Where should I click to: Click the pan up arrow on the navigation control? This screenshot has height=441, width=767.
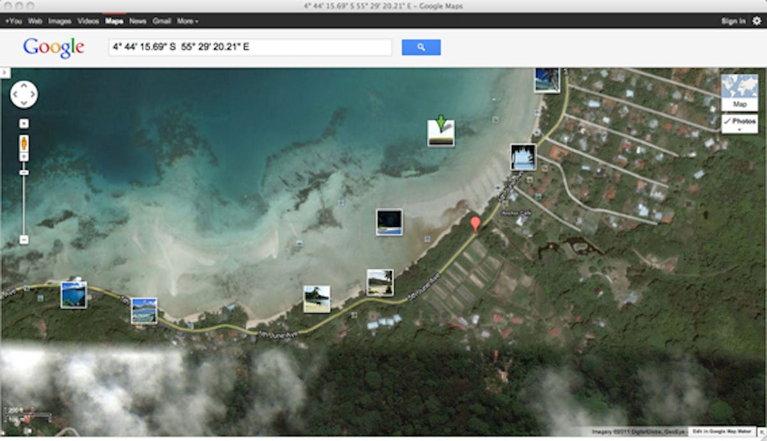24,86
